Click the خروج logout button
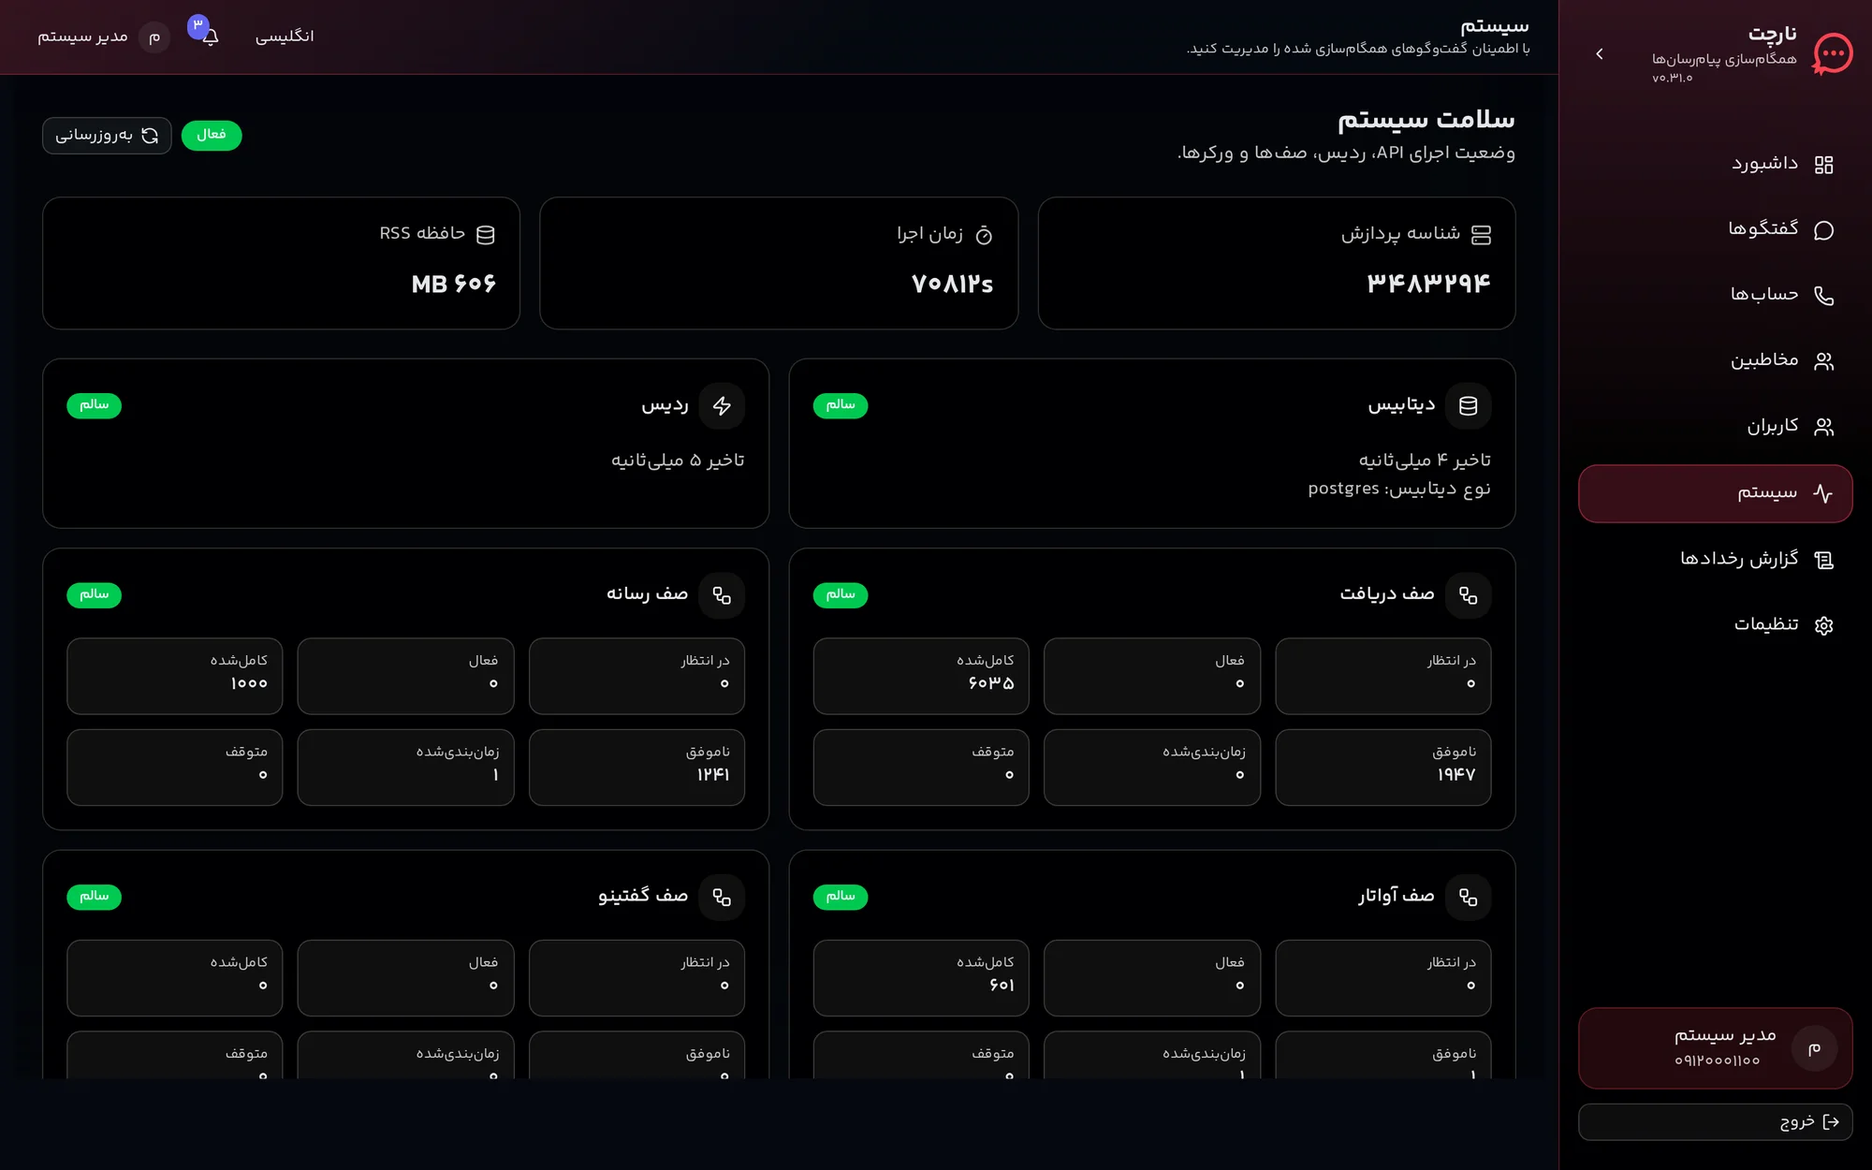This screenshot has height=1170, width=1872. pos(1715,1121)
